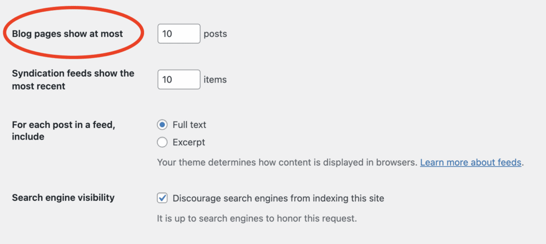Select the Full text radio button
Screen dimensions: 546x244
pos(162,125)
